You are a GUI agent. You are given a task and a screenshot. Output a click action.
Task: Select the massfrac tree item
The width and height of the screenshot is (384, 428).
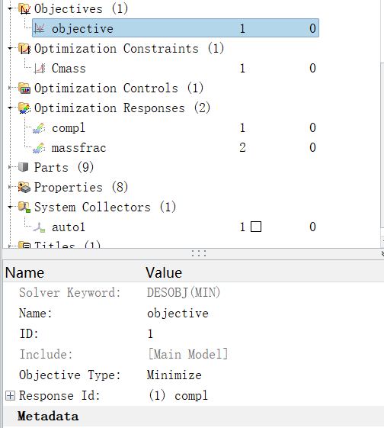(78, 148)
